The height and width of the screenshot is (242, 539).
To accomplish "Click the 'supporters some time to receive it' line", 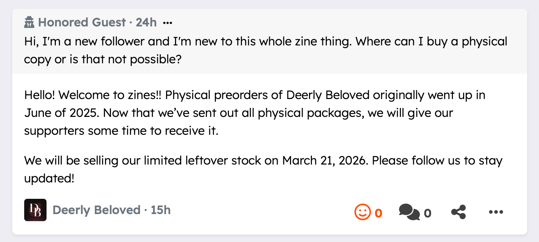I will (x=121, y=131).
